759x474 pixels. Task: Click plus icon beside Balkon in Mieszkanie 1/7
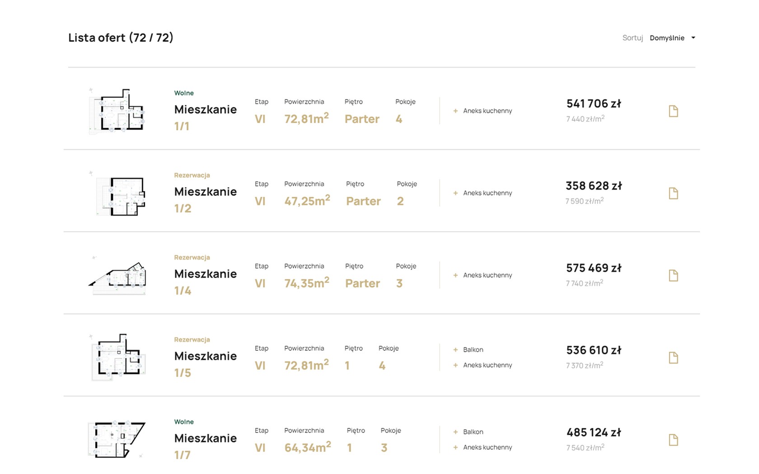(455, 432)
